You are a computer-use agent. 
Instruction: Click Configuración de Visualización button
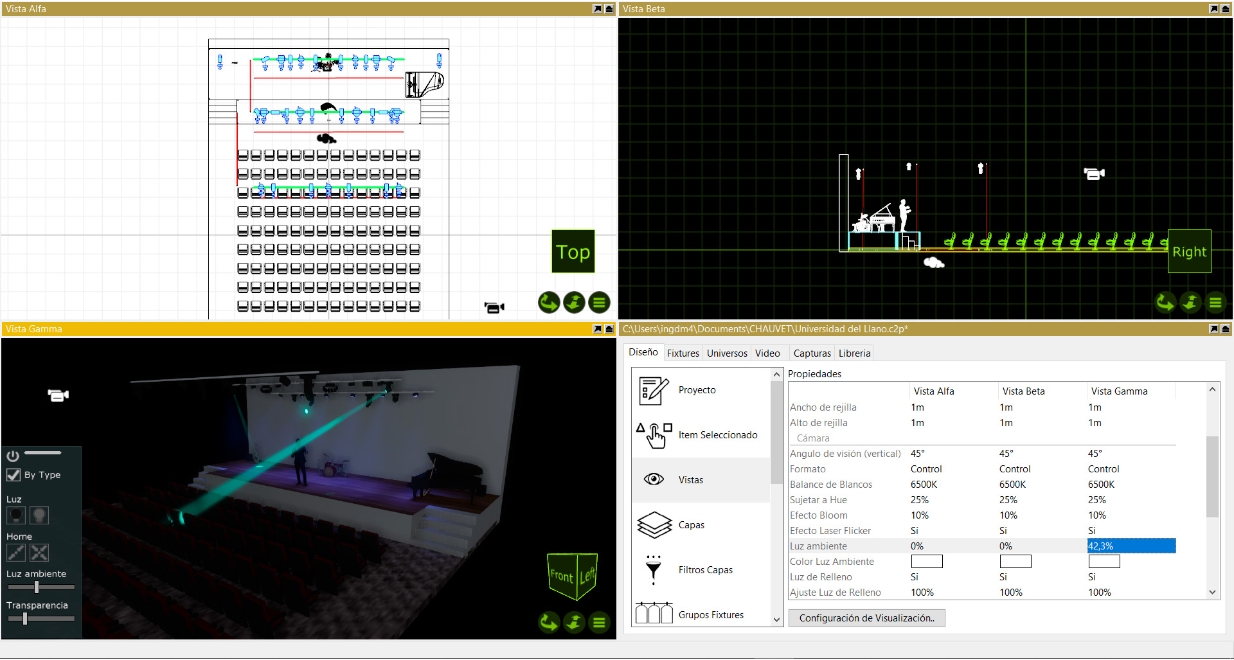click(x=866, y=618)
